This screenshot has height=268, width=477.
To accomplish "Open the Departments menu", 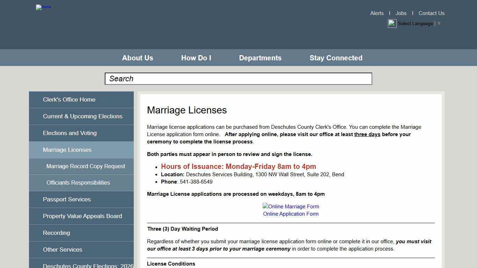I will click(260, 58).
